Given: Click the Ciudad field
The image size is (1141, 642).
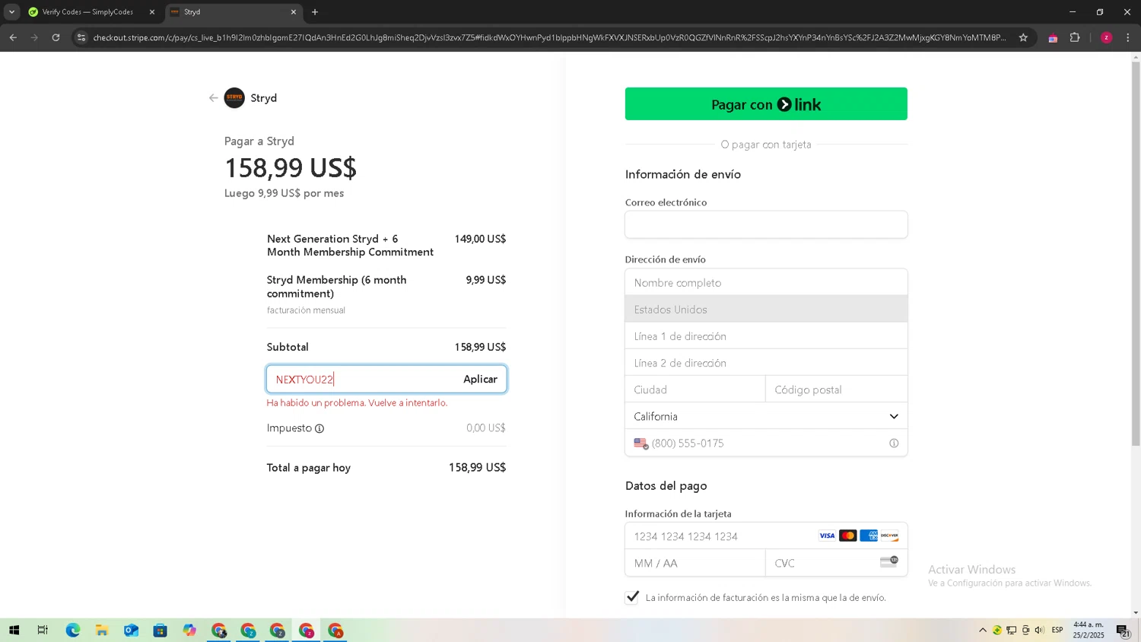Looking at the screenshot, I should click(695, 389).
